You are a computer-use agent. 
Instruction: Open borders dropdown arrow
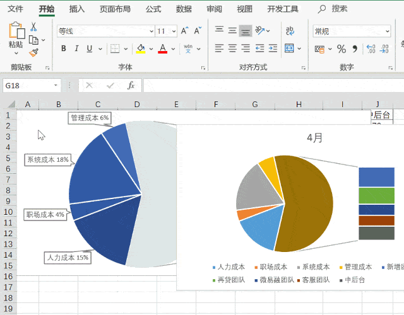(x=126, y=49)
